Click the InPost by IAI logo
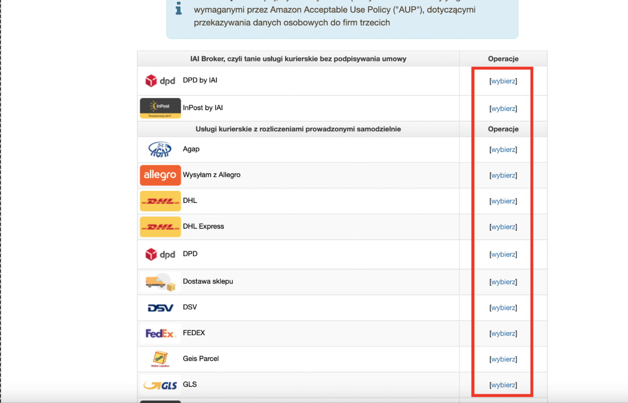 coord(160,108)
